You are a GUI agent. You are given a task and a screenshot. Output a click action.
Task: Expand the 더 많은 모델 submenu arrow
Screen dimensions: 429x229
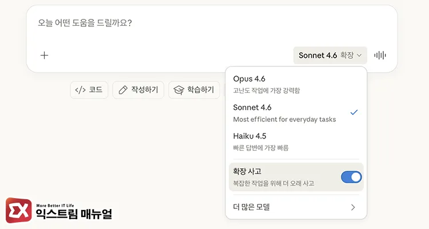coord(353,207)
